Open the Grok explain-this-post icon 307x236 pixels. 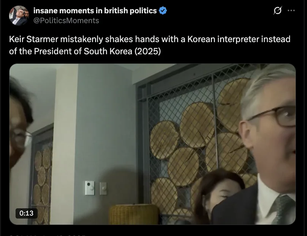tap(278, 10)
